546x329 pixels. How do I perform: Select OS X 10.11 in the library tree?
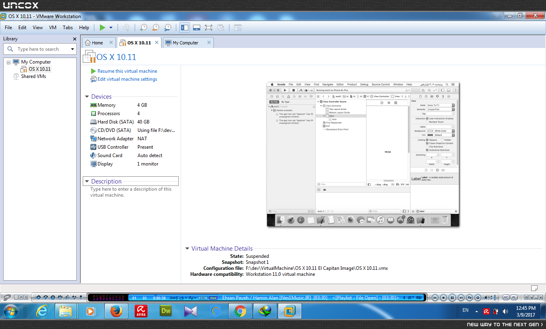point(36,69)
